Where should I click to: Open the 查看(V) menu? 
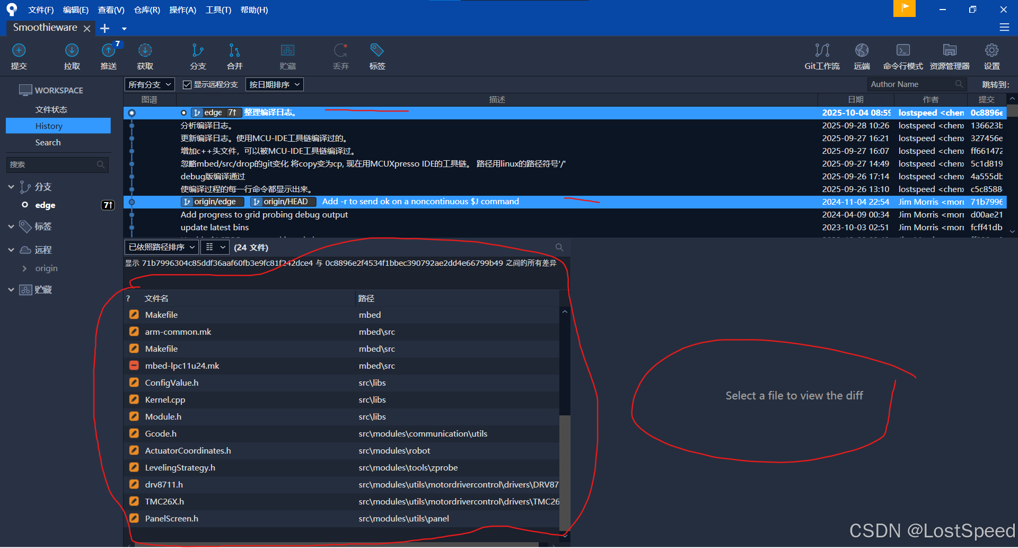click(x=111, y=10)
